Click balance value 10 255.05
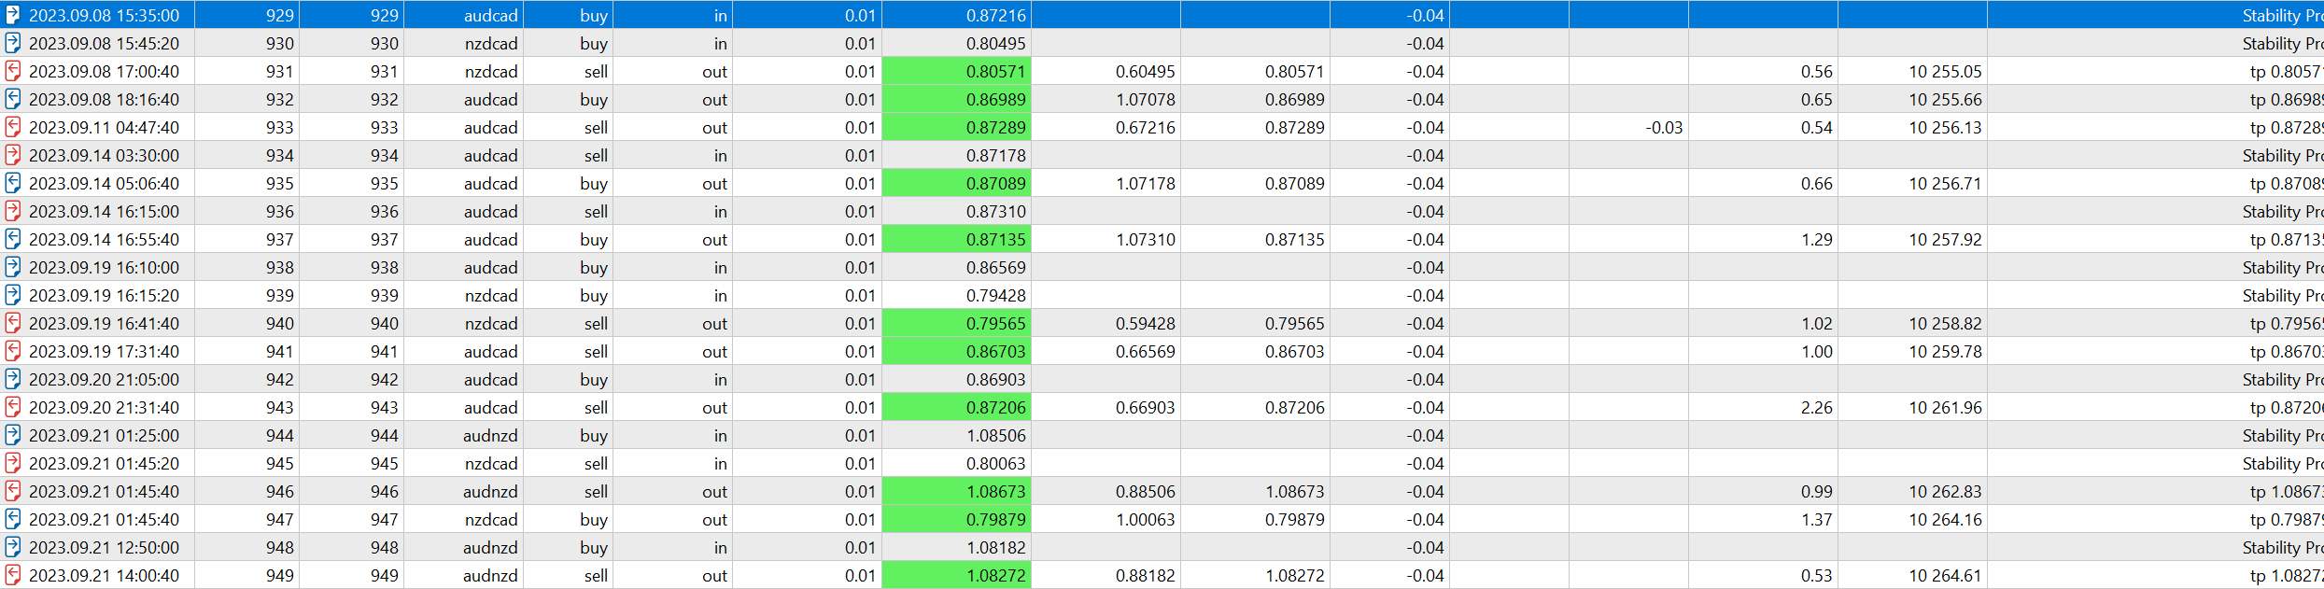Screen dimensions: 2324x589 tap(1945, 72)
